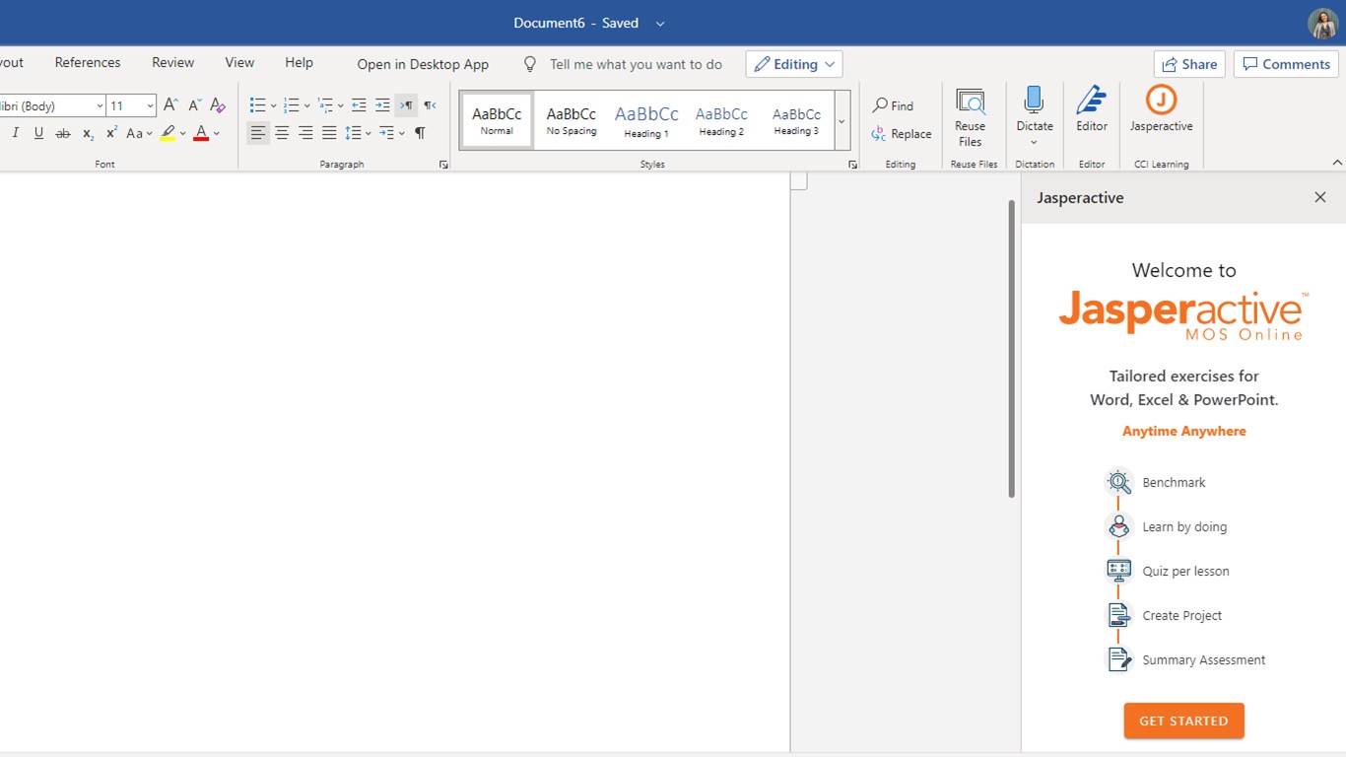
Task: Toggle italic formatting
Action: (15, 133)
